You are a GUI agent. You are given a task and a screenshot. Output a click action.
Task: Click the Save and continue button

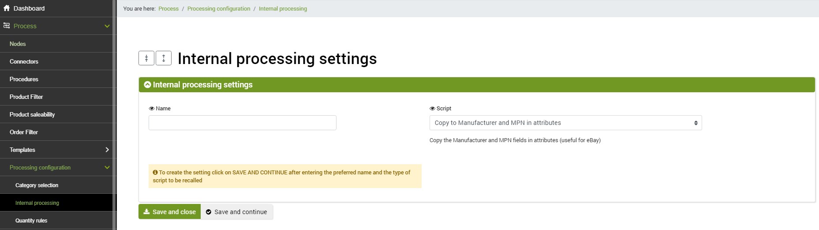pyautogui.click(x=237, y=212)
